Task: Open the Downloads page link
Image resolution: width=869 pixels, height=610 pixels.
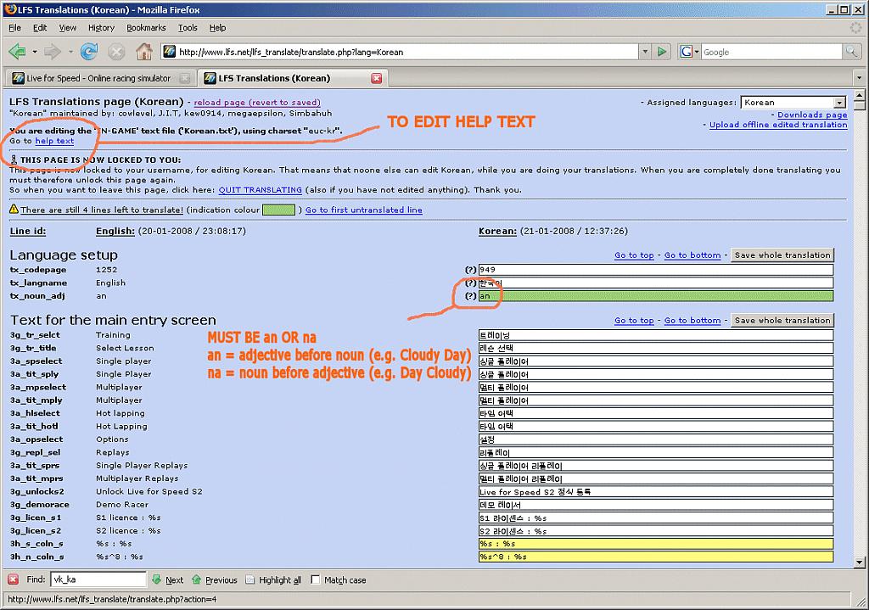Action: tap(812, 115)
